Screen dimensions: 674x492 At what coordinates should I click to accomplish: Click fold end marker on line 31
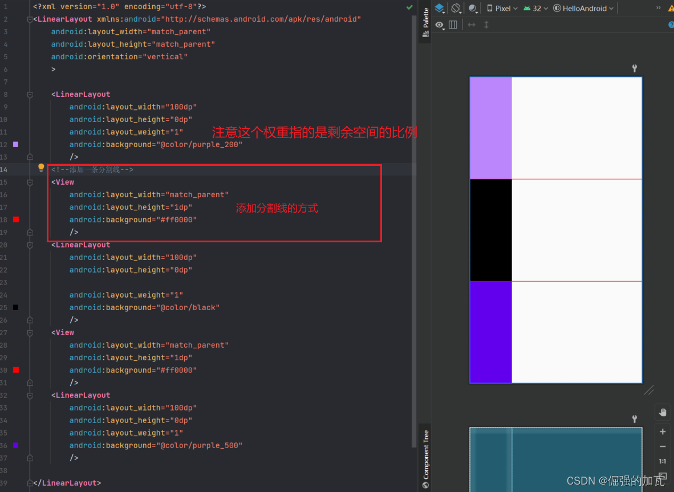click(x=30, y=383)
